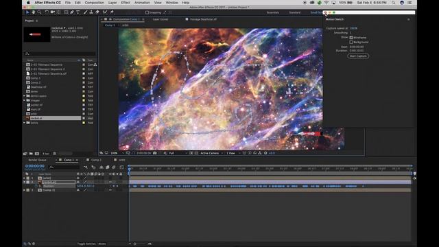Toggle transparency grid in the viewer
The image size is (439, 247).
[197, 153]
